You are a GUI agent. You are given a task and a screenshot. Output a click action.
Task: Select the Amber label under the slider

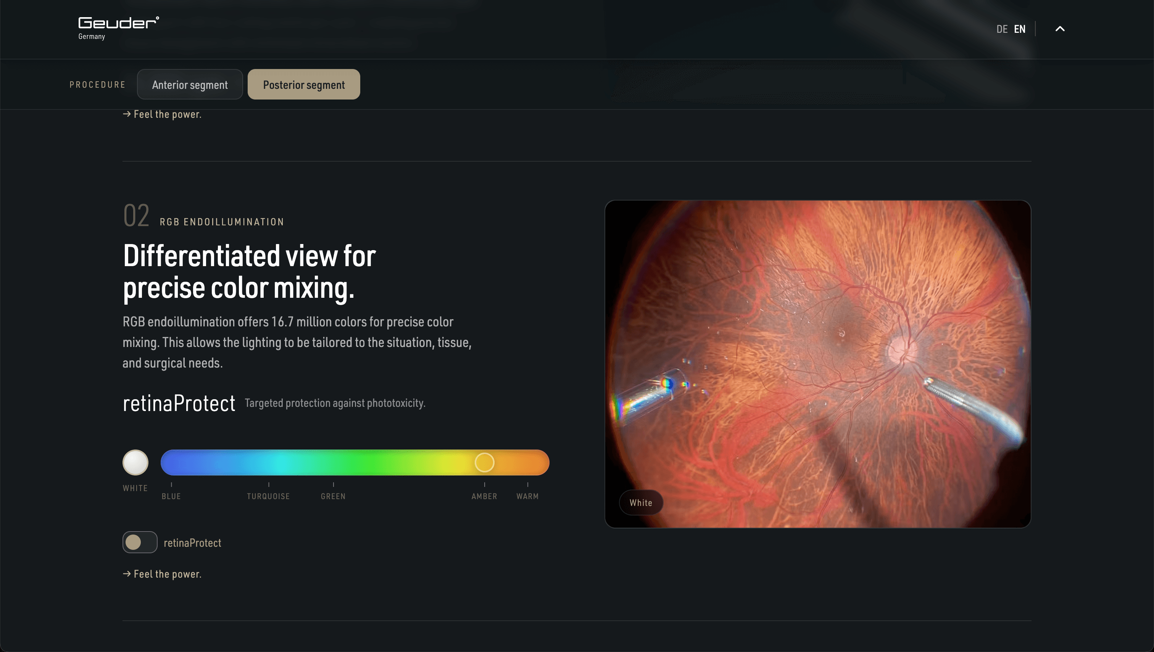point(484,496)
